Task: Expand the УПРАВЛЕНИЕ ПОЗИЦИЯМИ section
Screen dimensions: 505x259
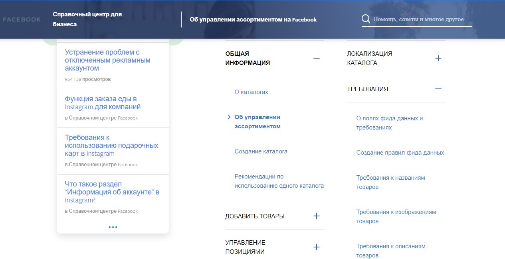Action: pyautogui.click(x=317, y=247)
